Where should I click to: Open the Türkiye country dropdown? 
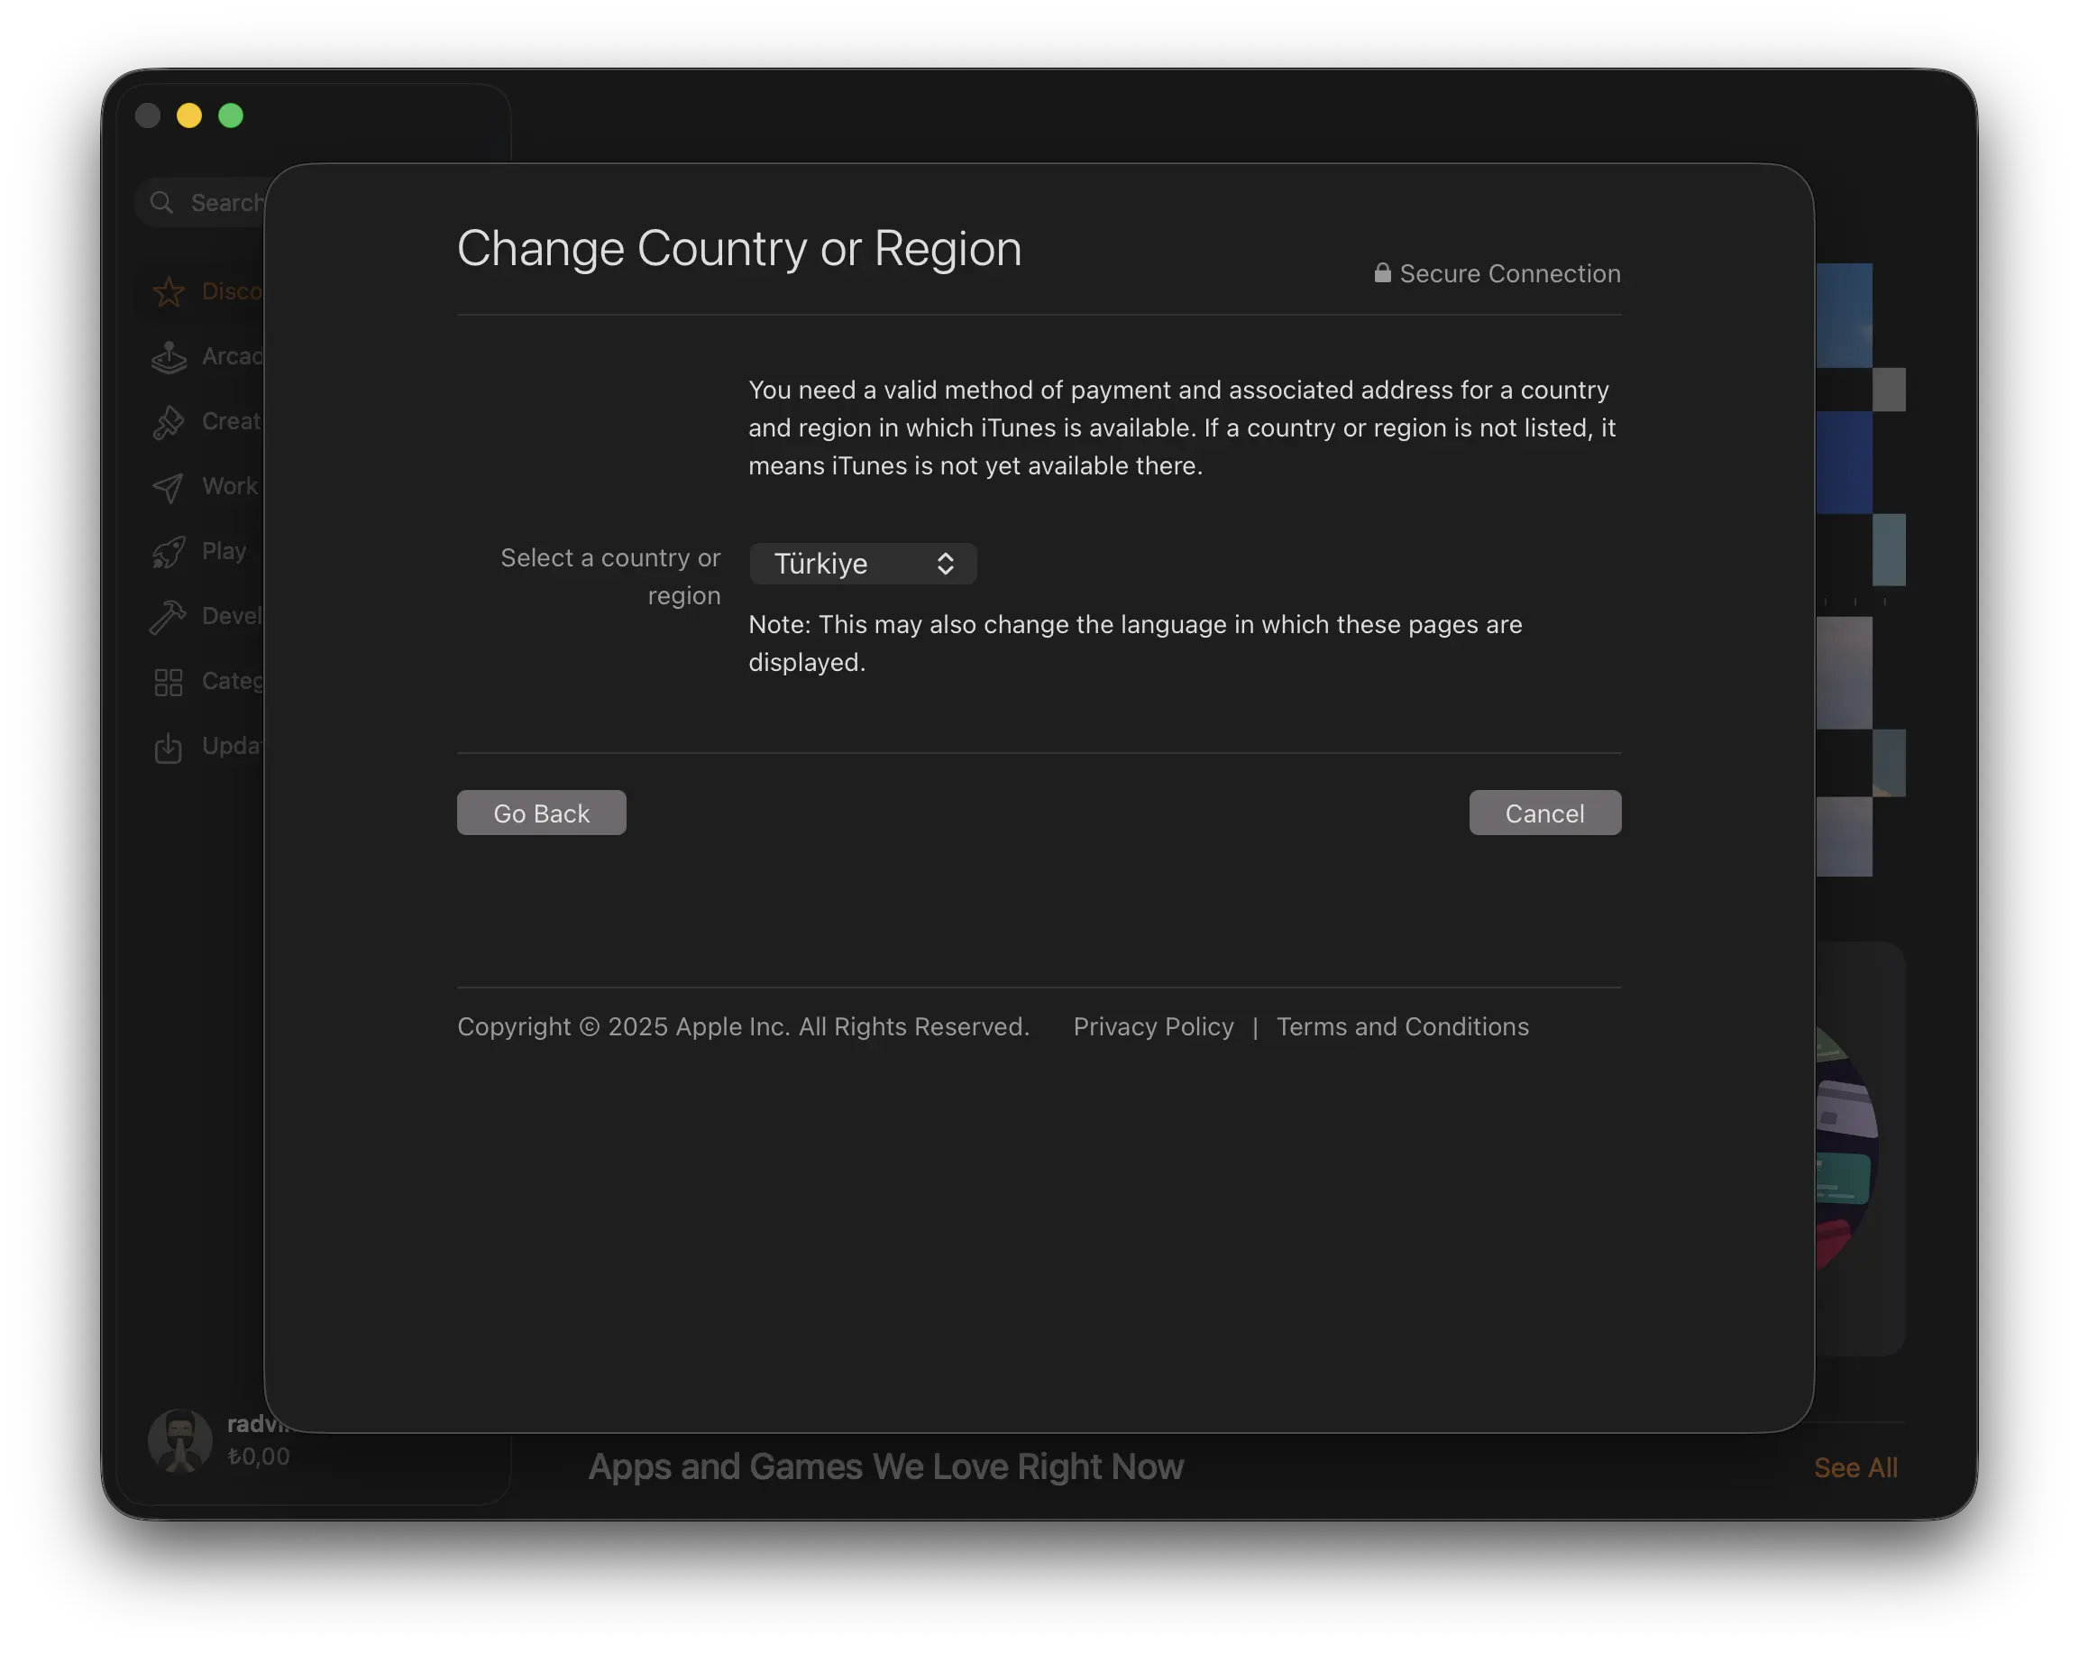click(x=863, y=564)
